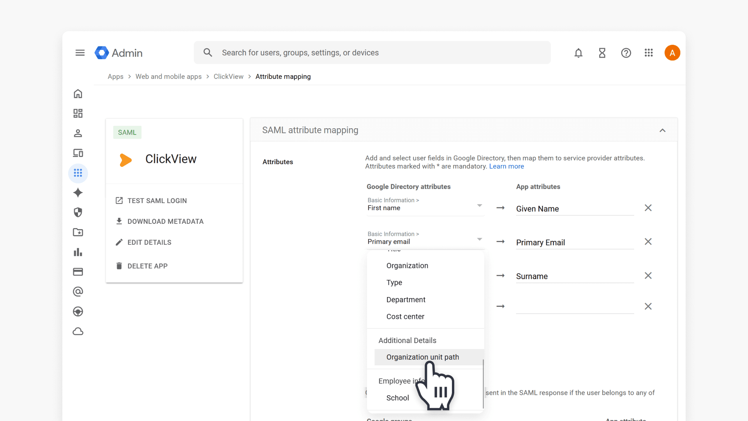Edit the Primary Email app attribute field
The height and width of the screenshot is (421, 748).
coord(575,242)
